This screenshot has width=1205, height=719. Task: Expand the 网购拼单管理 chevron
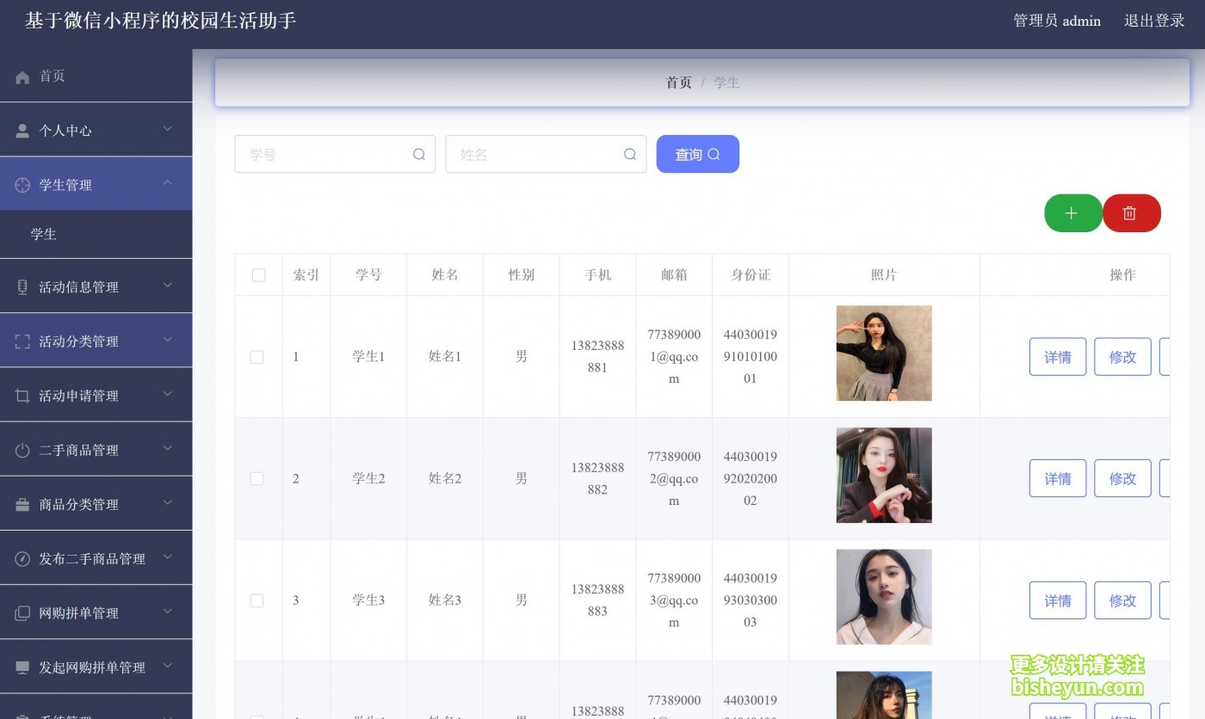168,611
